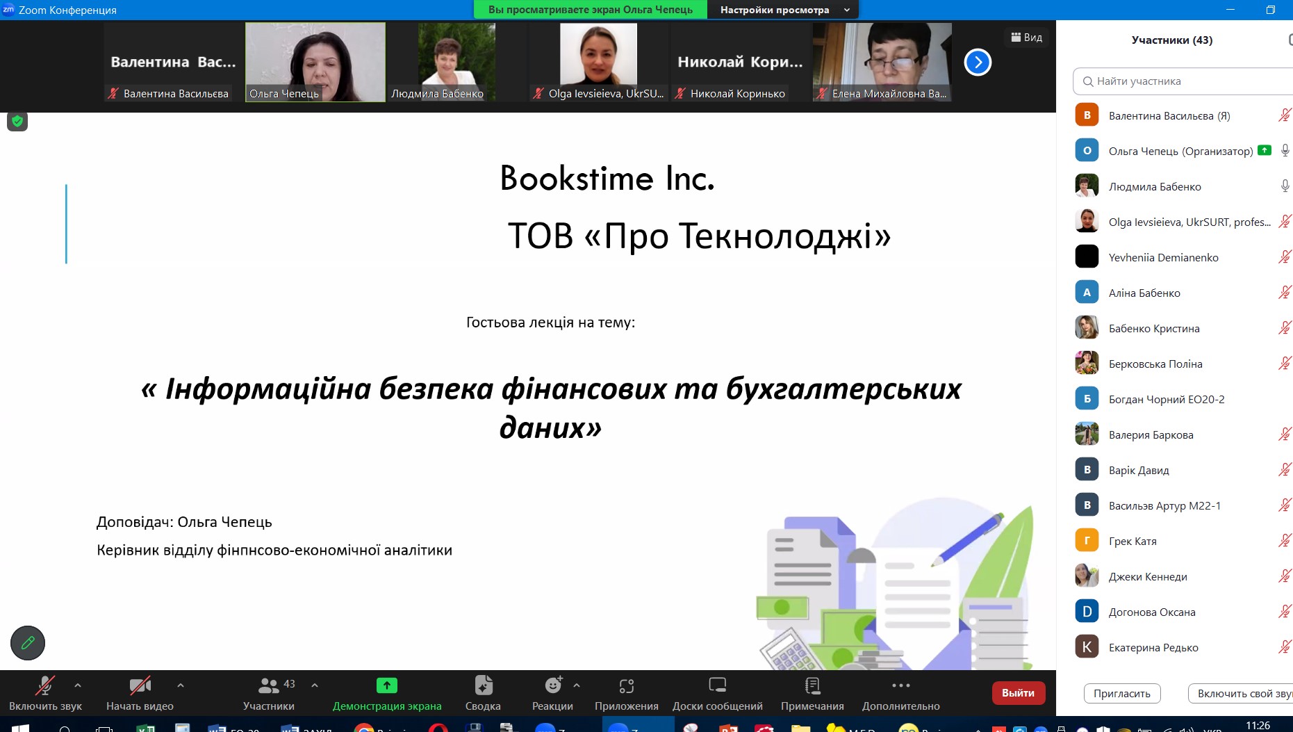Click the green screen-viewing banner for Ольга Чепець
The image size is (1293, 732).
591,10
